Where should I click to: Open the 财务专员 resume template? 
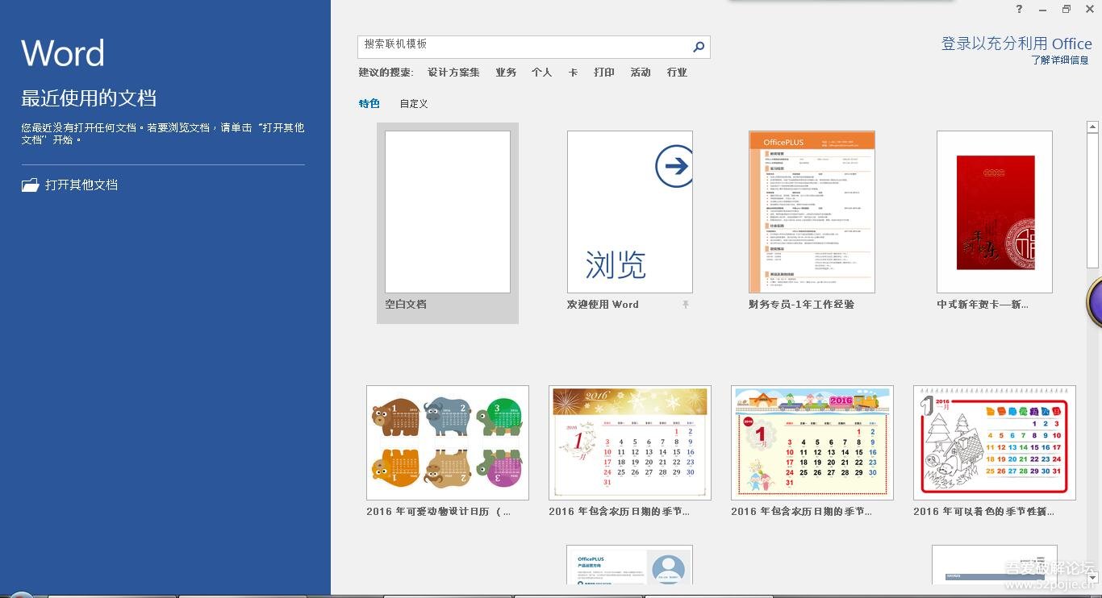coord(812,213)
